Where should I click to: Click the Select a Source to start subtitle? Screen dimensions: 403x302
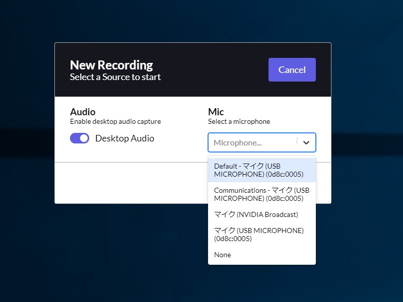click(x=115, y=77)
